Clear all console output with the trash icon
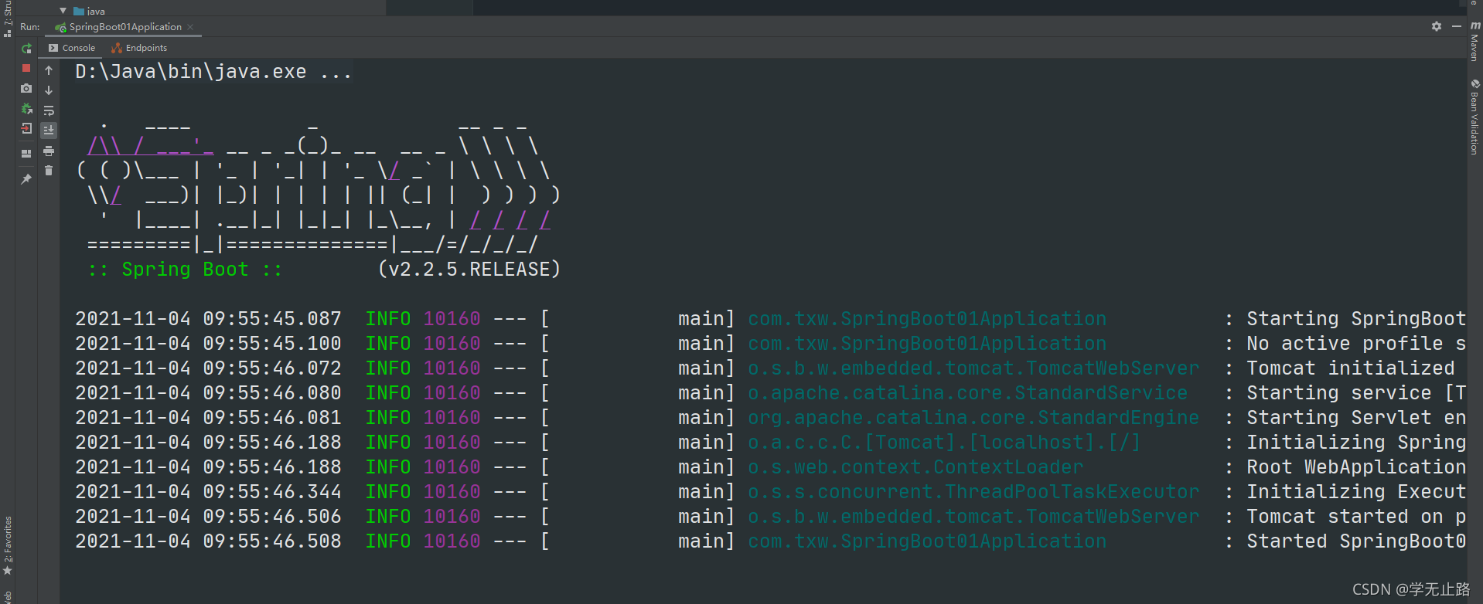Image resolution: width=1483 pixels, height=604 pixels. tap(49, 171)
